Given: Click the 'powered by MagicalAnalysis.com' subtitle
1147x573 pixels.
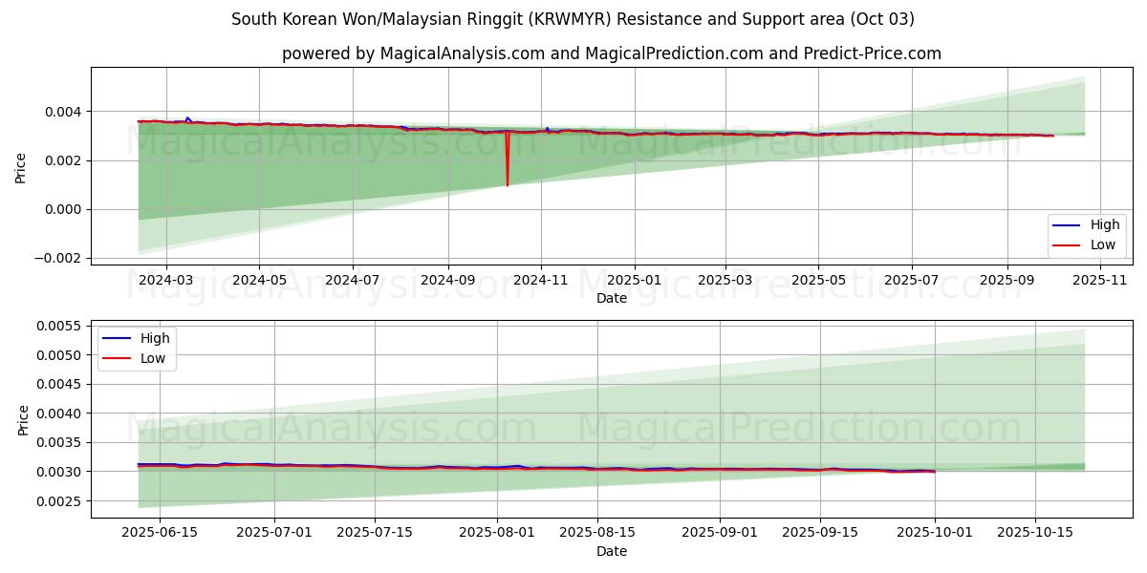Looking at the screenshot, I should (x=611, y=53).
